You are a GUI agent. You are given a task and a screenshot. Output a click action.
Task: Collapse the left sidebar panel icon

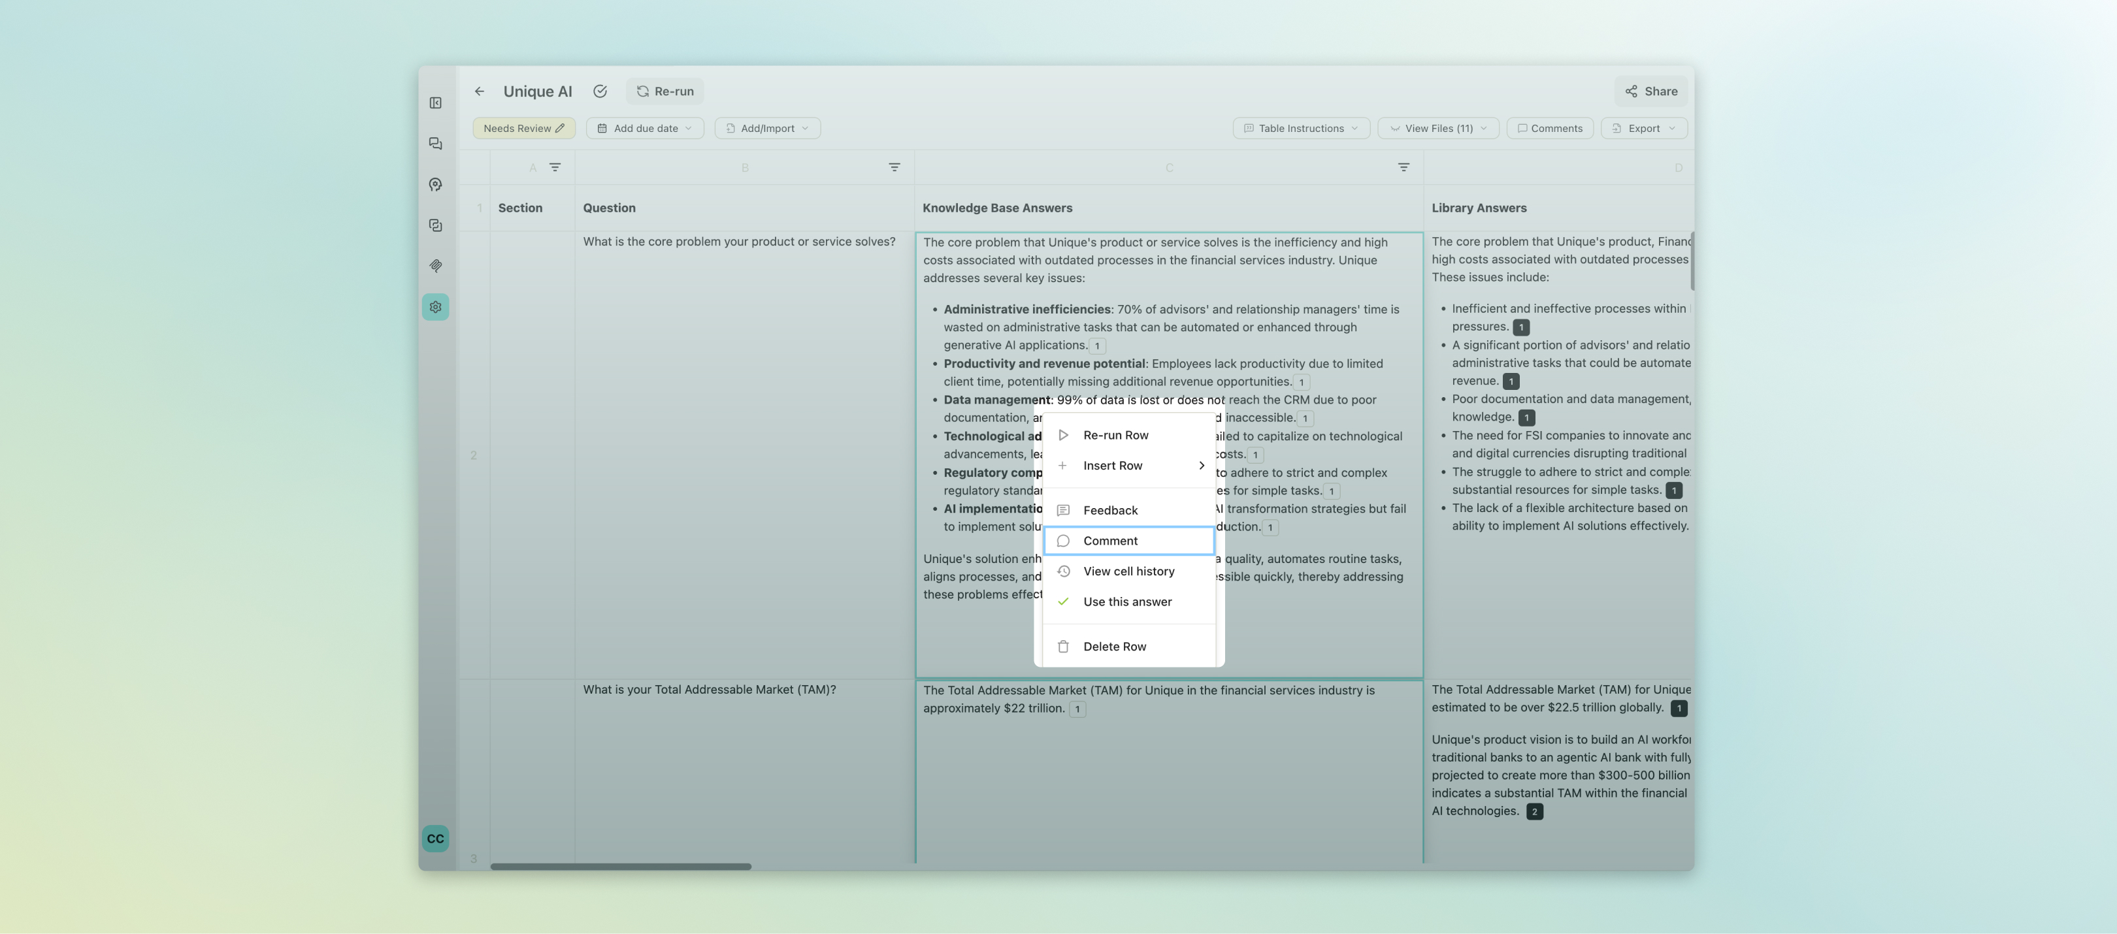pyautogui.click(x=436, y=103)
